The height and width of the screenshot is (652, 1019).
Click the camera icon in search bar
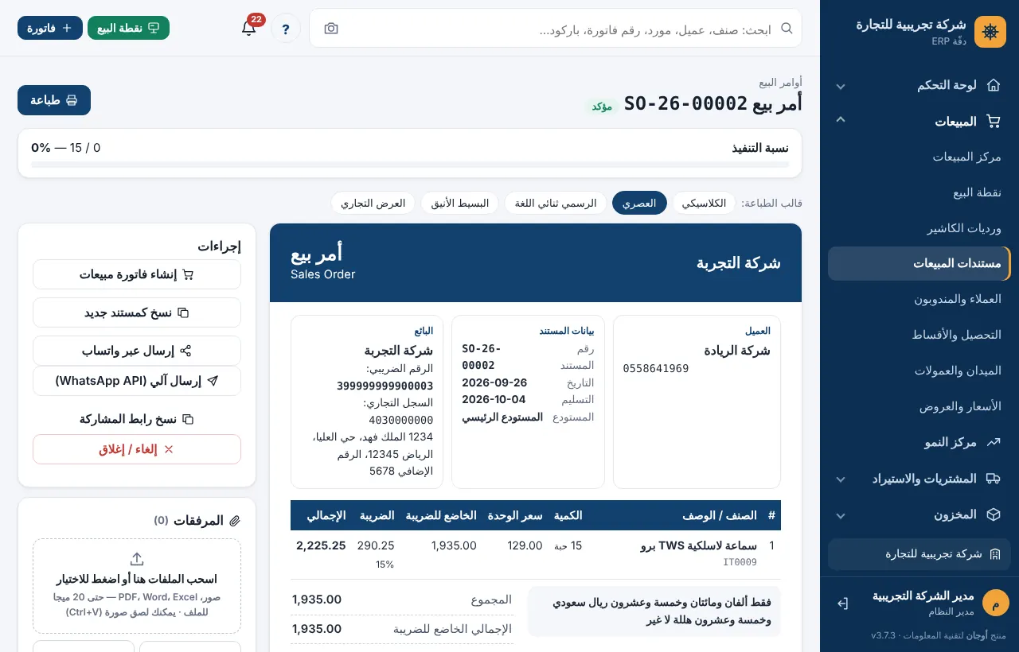click(x=331, y=29)
